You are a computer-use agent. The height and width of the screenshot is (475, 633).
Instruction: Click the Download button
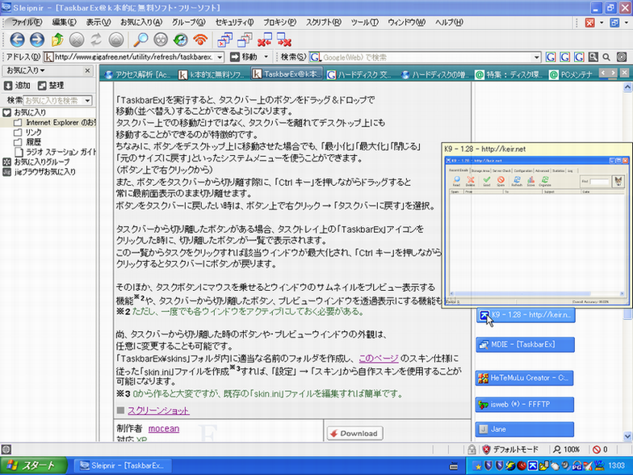point(355,433)
